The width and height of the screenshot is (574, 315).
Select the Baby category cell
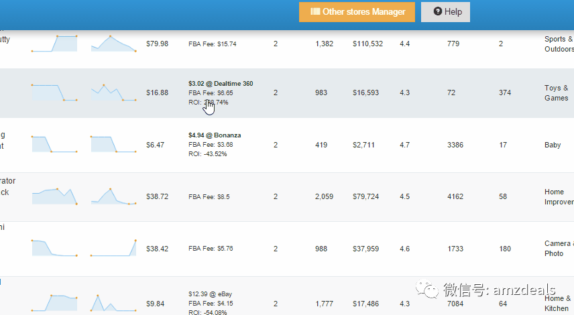[553, 145]
